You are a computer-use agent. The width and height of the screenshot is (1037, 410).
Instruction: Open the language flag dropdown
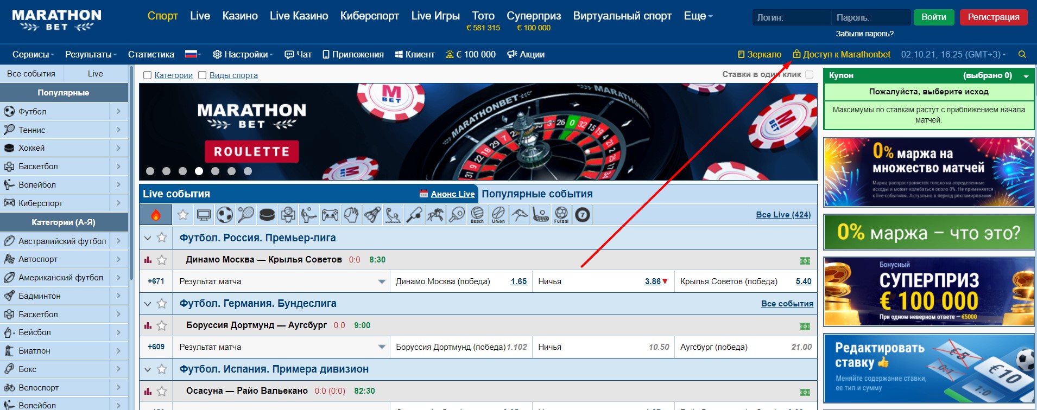[x=193, y=54]
